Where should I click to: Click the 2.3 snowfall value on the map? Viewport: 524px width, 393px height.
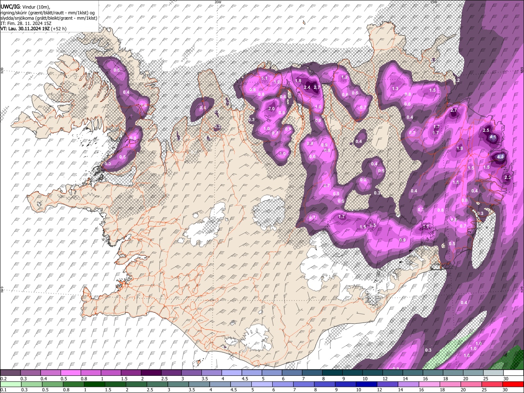click(508, 177)
